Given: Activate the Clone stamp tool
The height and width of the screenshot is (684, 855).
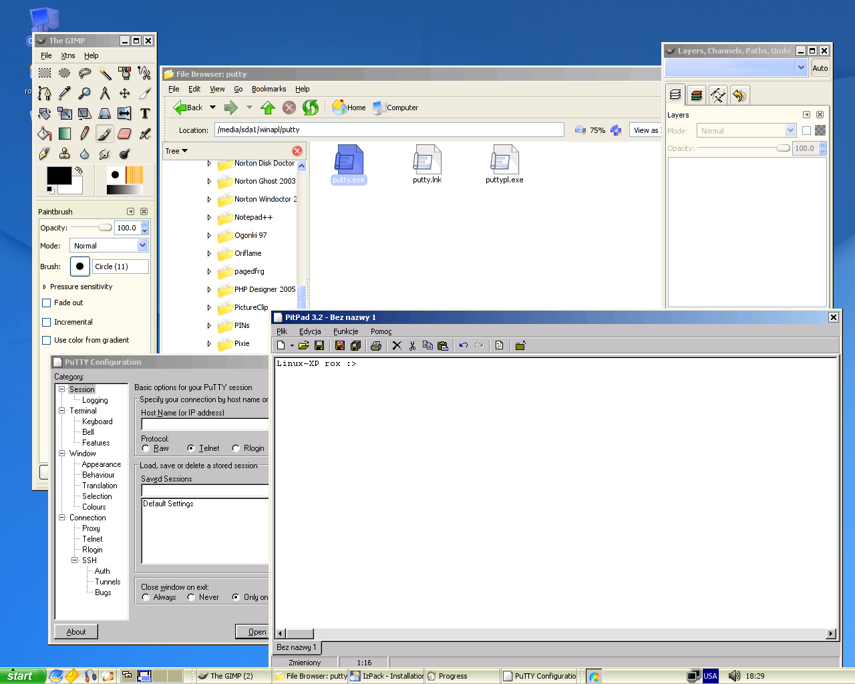Looking at the screenshot, I should (64, 154).
